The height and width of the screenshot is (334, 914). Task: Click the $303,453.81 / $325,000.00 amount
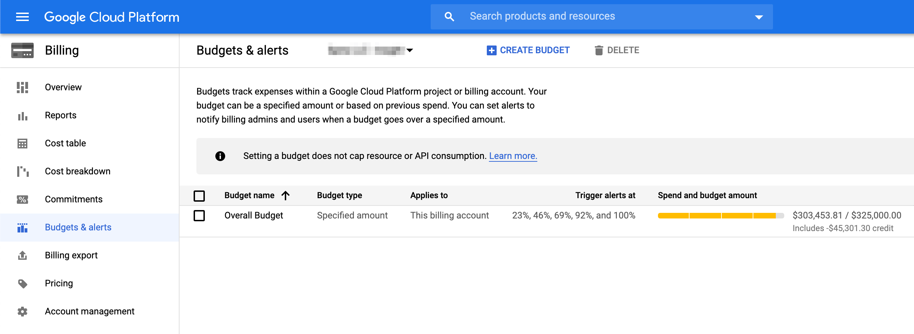point(847,215)
